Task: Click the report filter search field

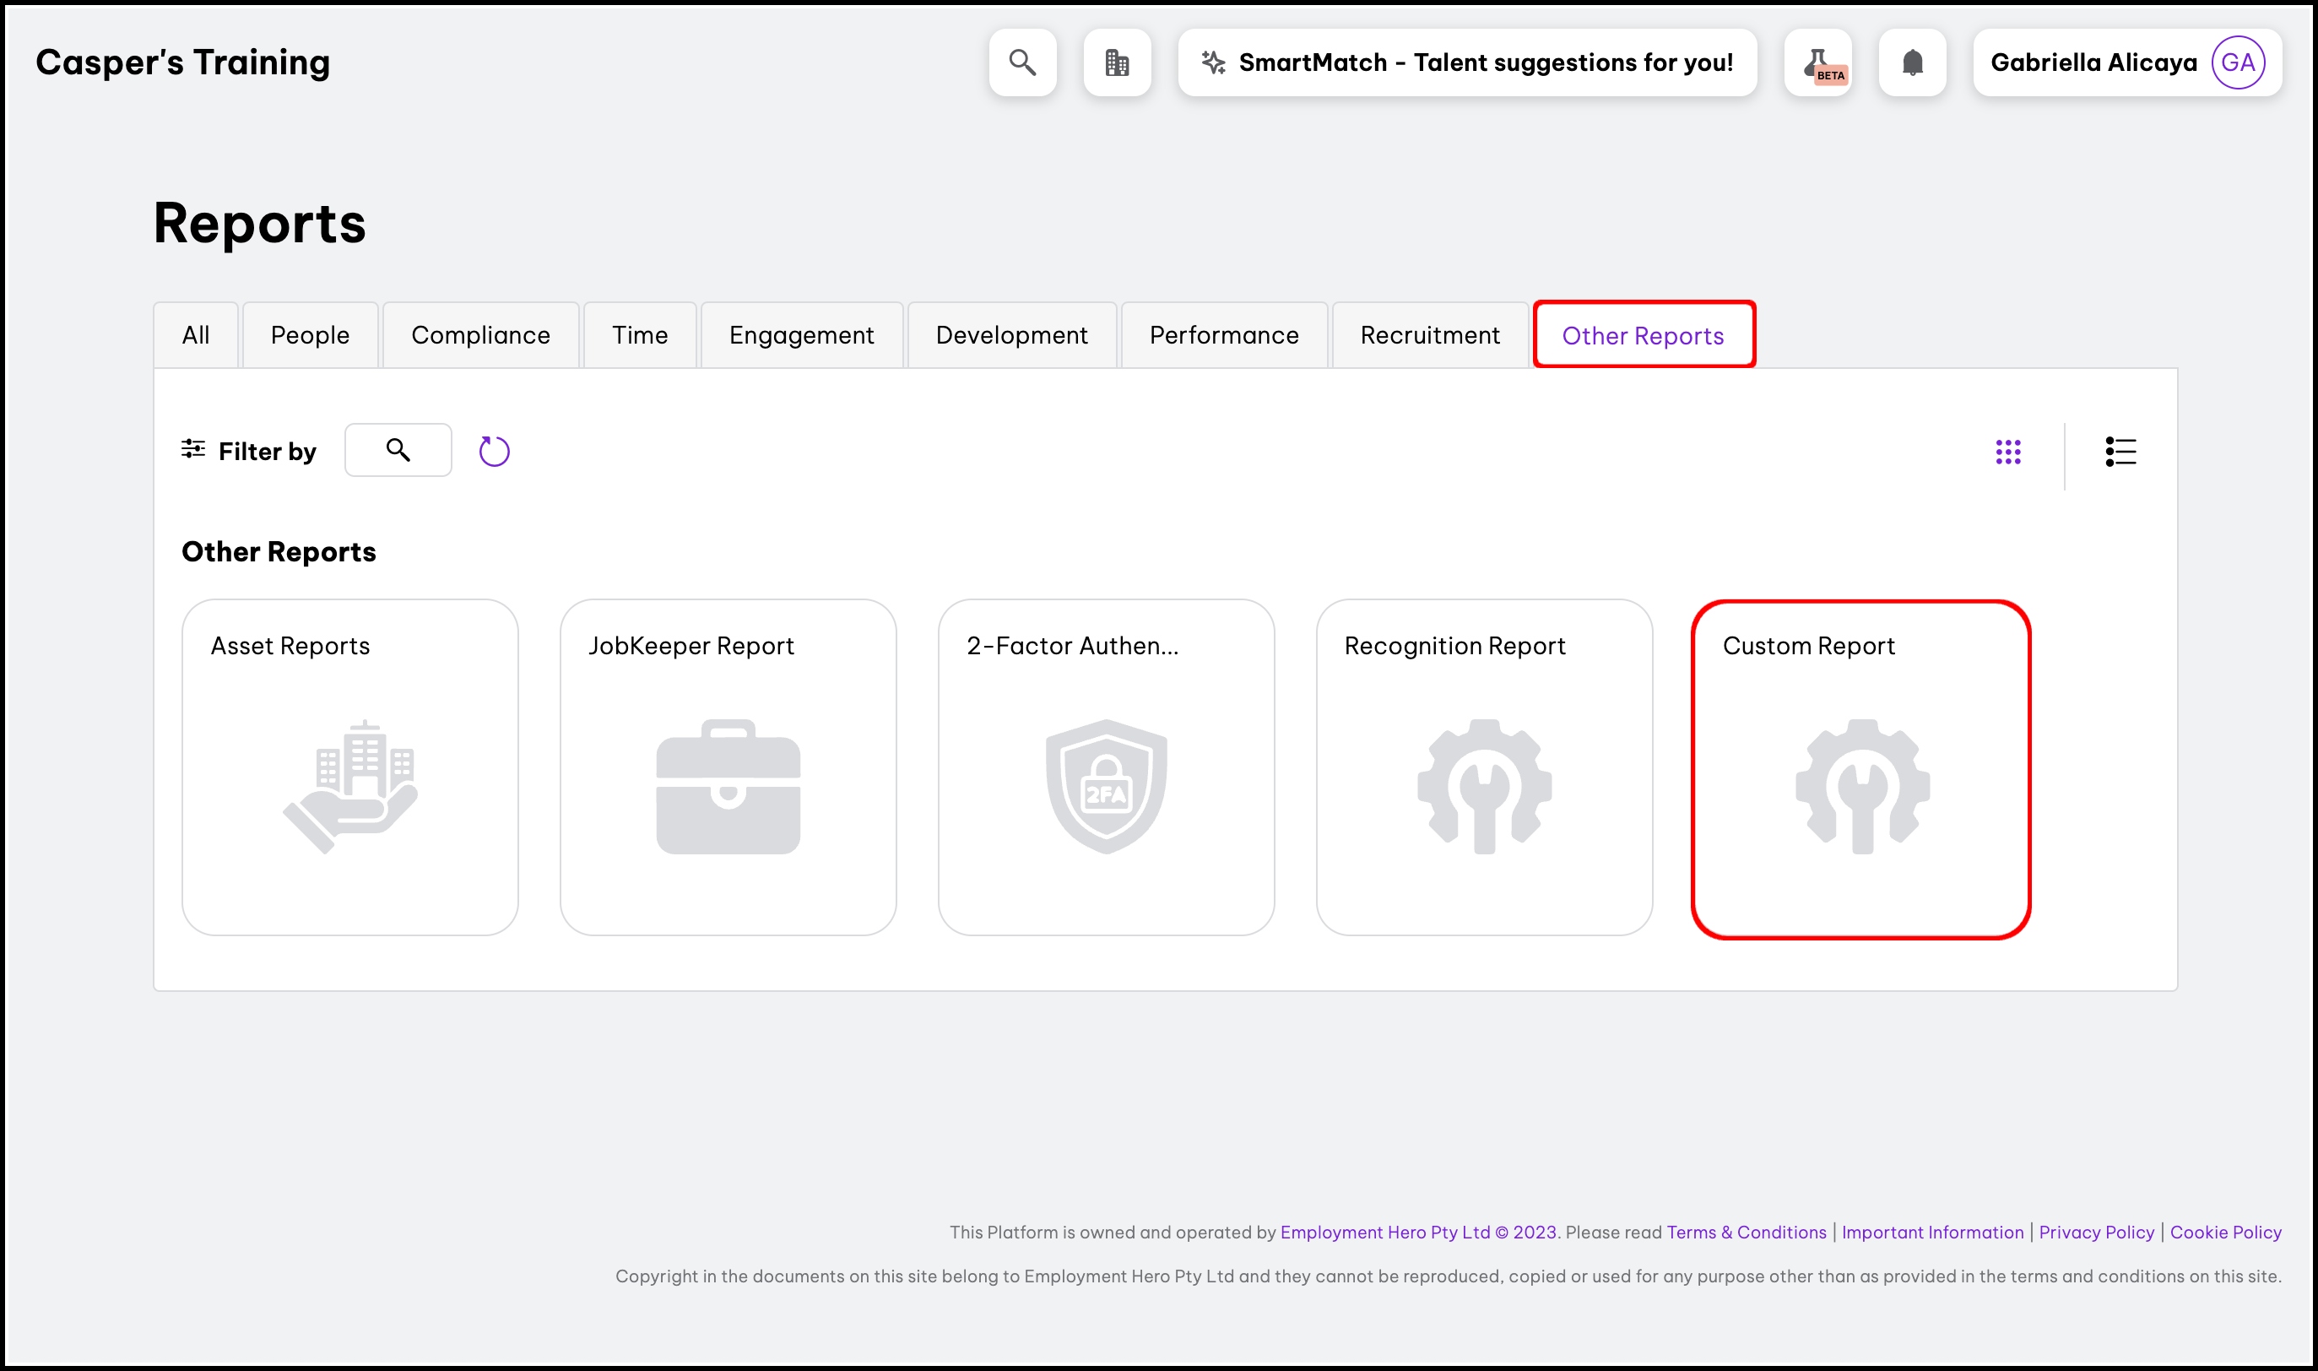Action: pos(398,450)
